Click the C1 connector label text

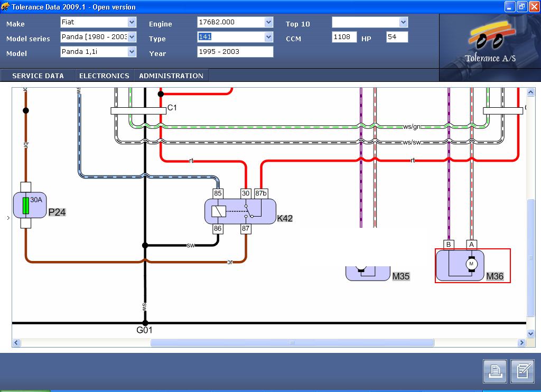pos(172,108)
